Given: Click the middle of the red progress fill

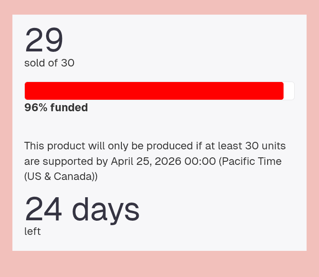Looking at the screenshot, I should point(154,91).
